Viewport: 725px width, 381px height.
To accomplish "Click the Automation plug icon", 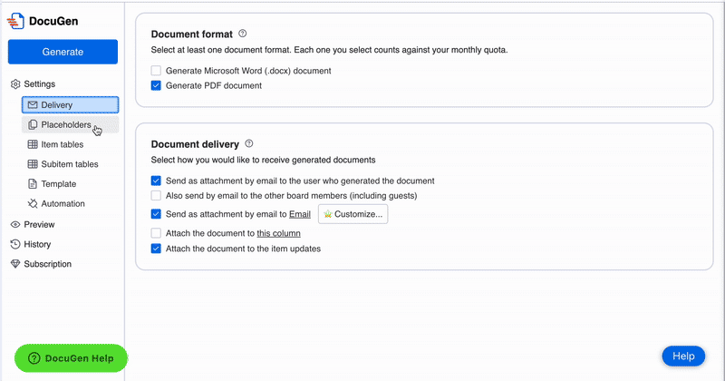I will pos(33,204).
